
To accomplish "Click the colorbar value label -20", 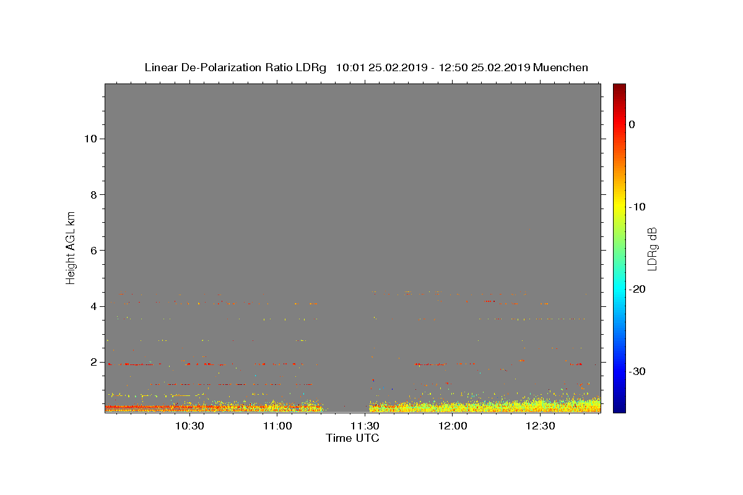I will (637, 289).
